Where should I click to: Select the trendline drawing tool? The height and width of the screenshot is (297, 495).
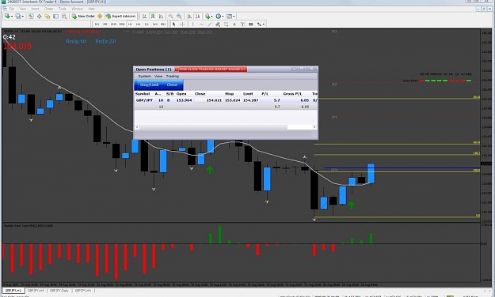(x=210, y=24)
